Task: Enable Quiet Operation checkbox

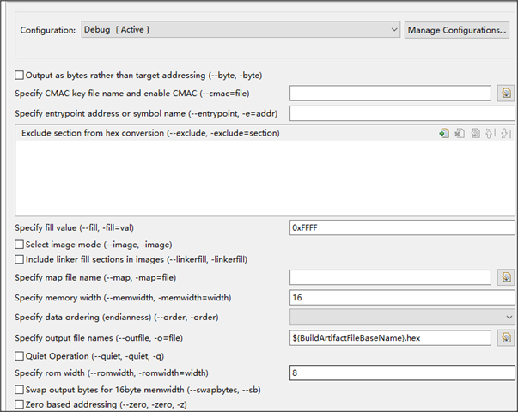Action: click(x=20, y=355)
